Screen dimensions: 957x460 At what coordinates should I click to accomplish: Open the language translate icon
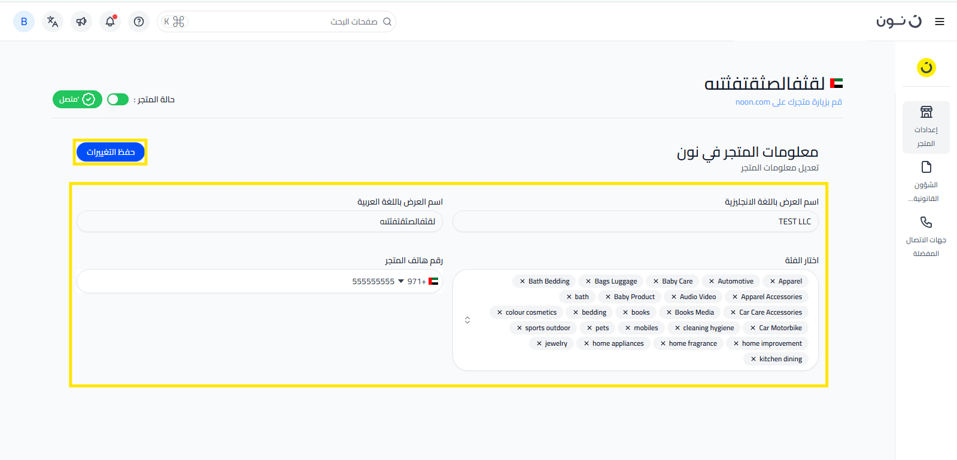pos(53,22)
